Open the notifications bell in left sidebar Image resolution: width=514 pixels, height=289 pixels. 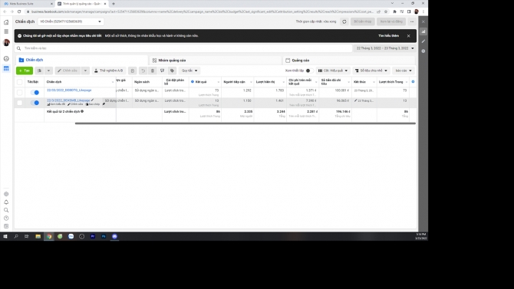pyautogui.click(x=6, y=202)
